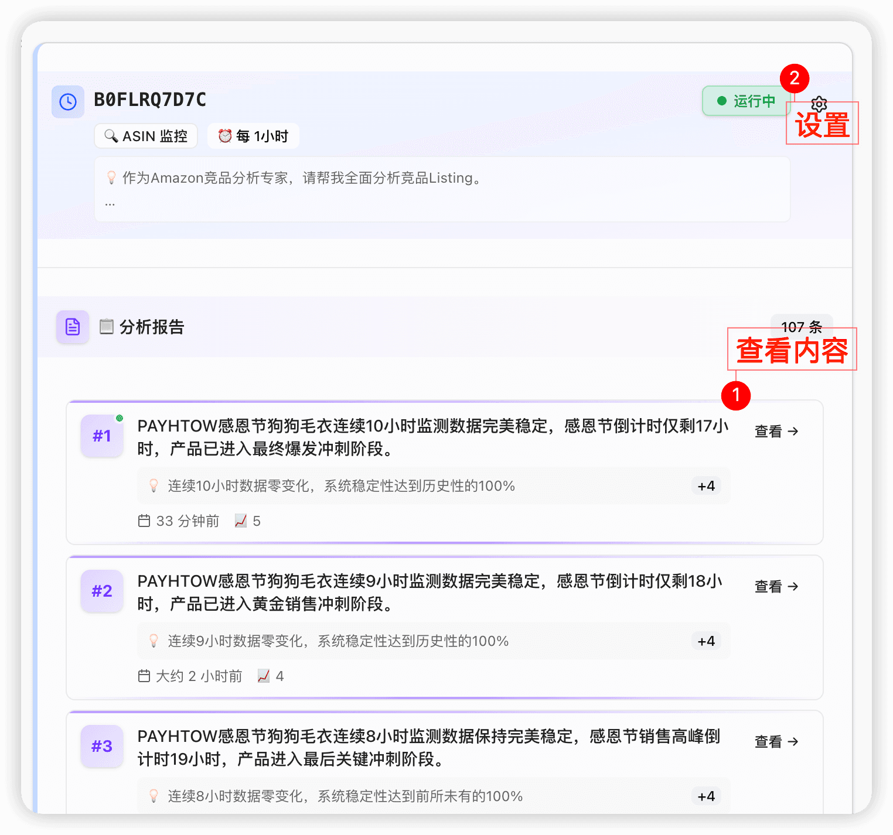Expand the +4 insights on report #1
893x835 pixels.
(x=705, y=485)
